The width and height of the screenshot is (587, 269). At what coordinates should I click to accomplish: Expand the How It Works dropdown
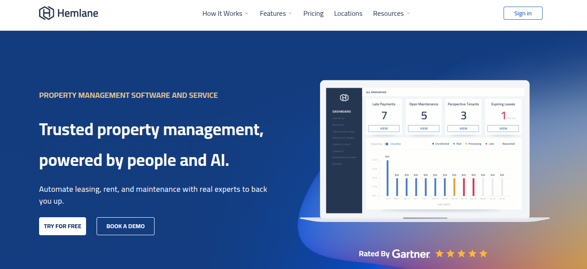225,14
